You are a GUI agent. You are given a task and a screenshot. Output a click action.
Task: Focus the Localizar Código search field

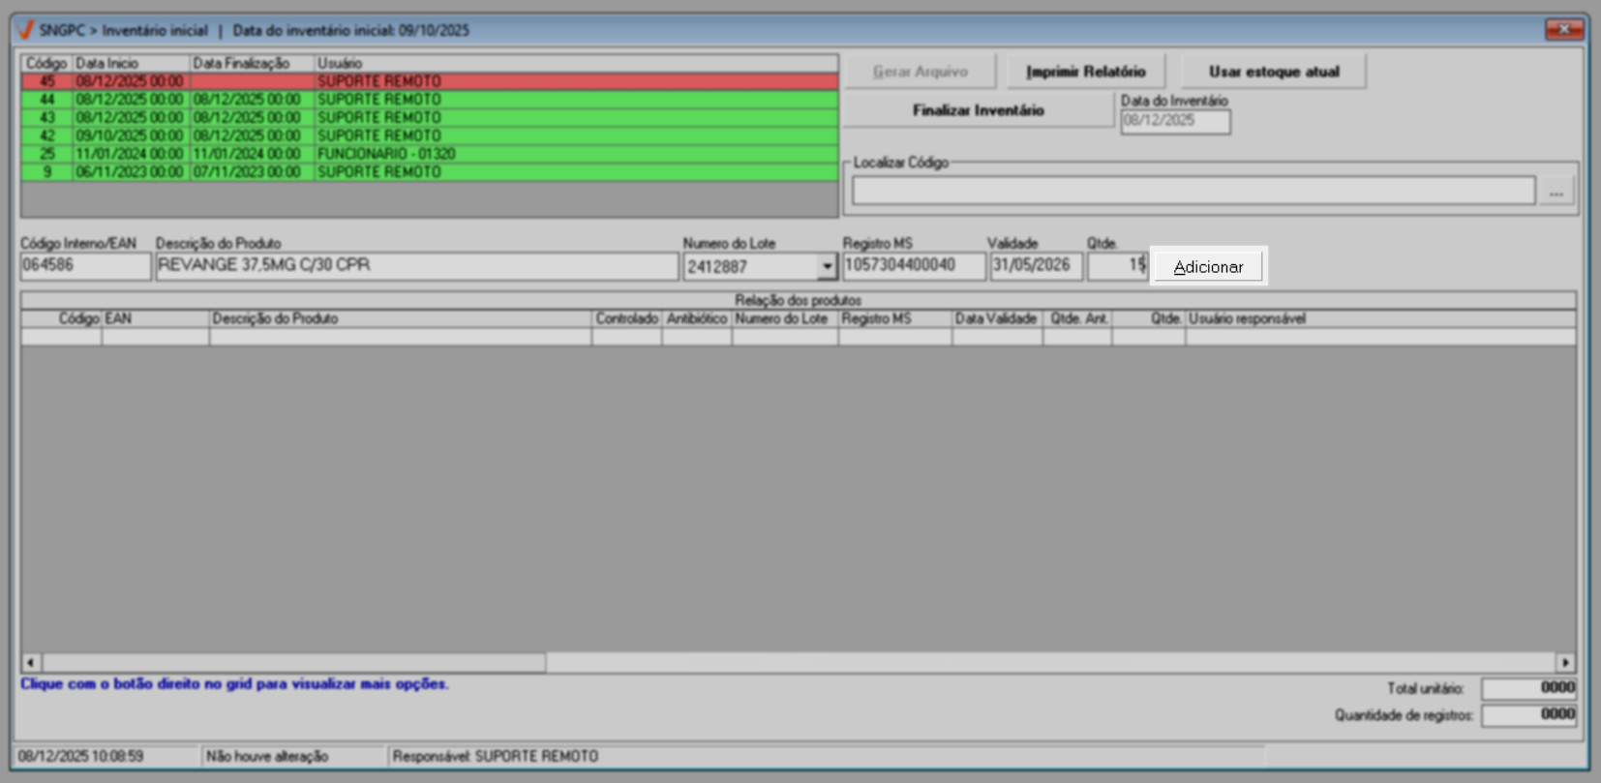[1193, 191]
